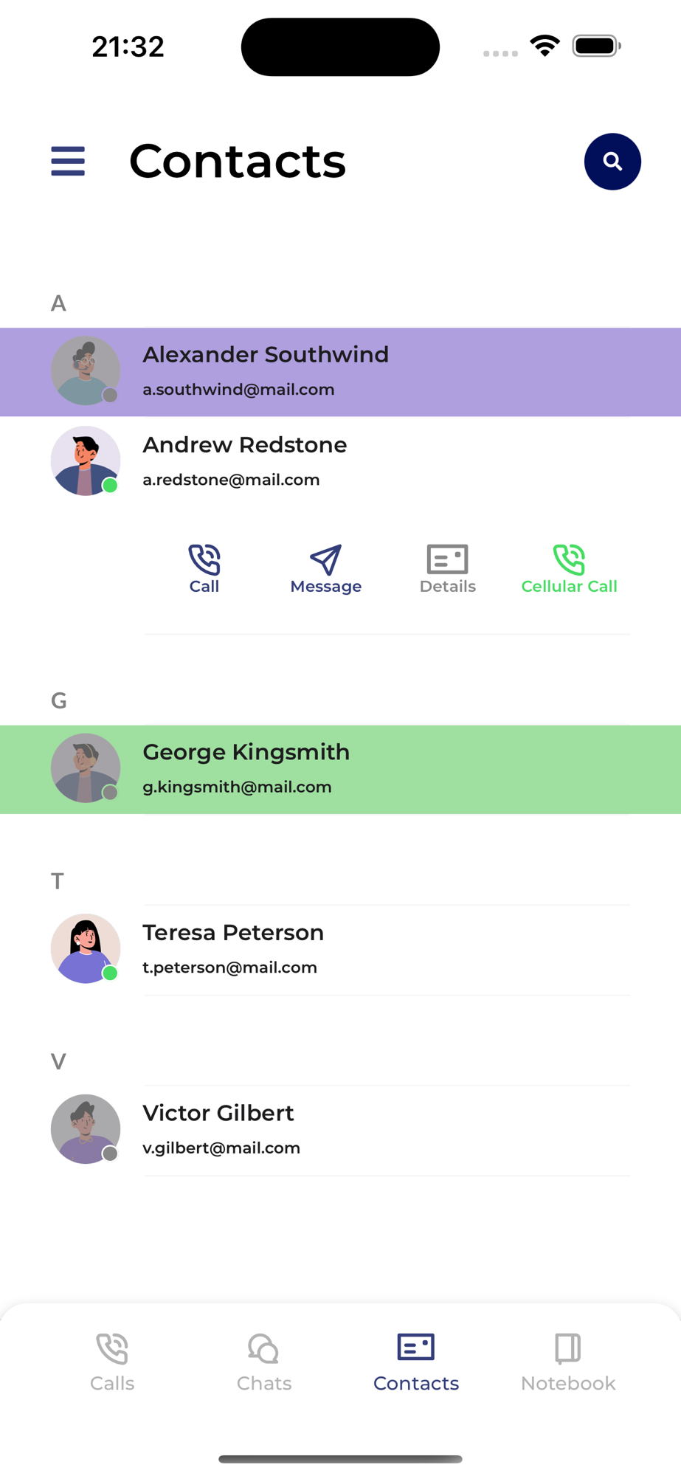Send a message to Andrew Redstone

[325, 569]
